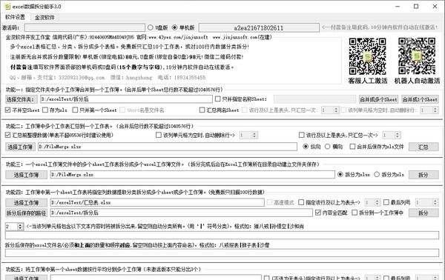
Task: Click the D:/FileMerge.xlsx path field in 功能二
Action: [168, 147]
